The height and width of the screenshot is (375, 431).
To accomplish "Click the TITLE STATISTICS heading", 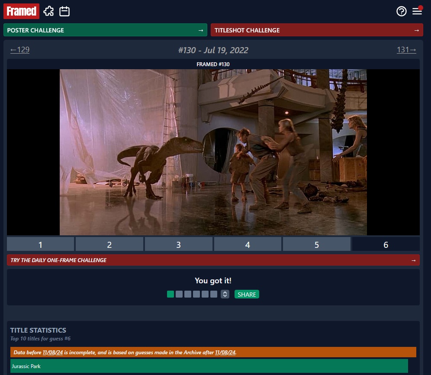I will (x=38, y=330).
